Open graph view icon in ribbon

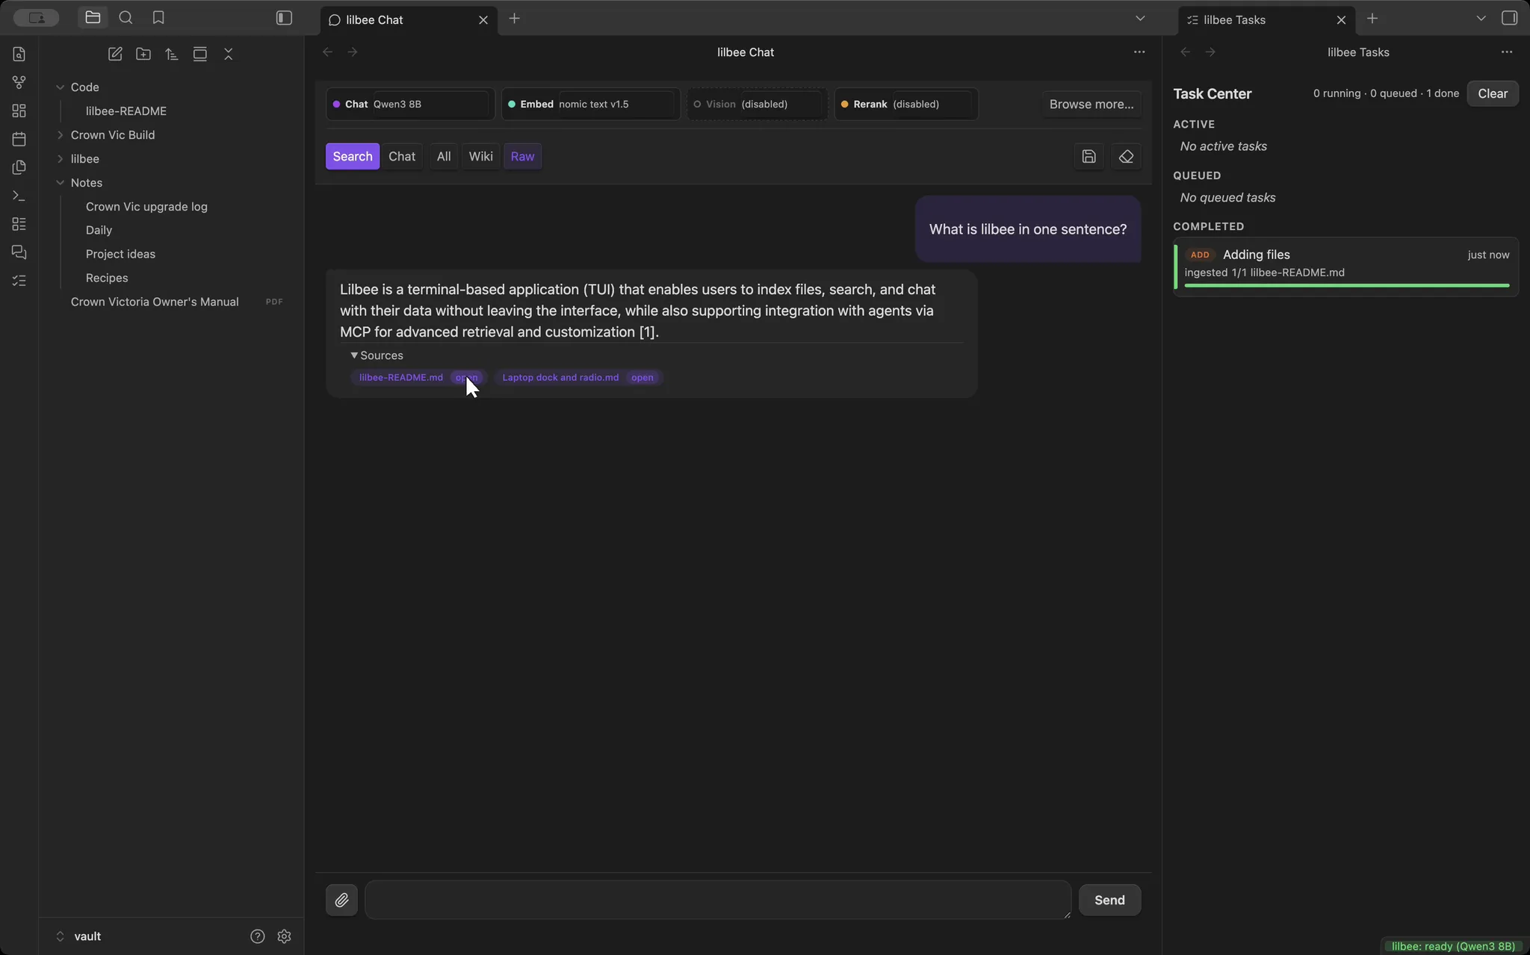tap(19, 82)
